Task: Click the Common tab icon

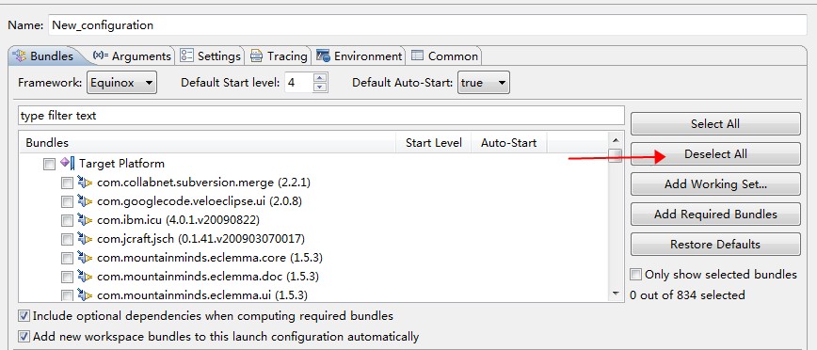Action: [x=417, y=56]
